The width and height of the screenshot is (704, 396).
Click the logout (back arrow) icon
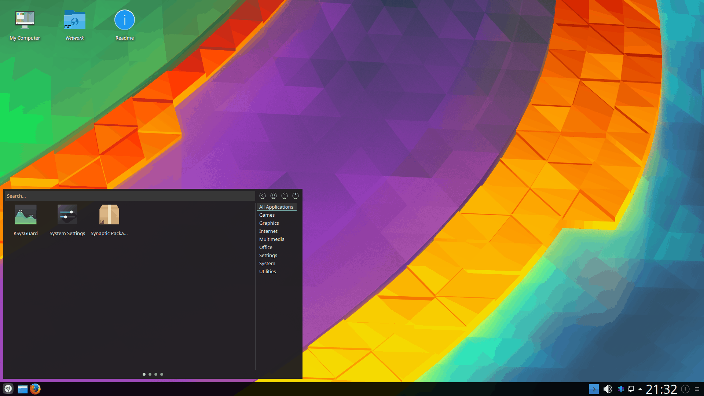point(263,196)
